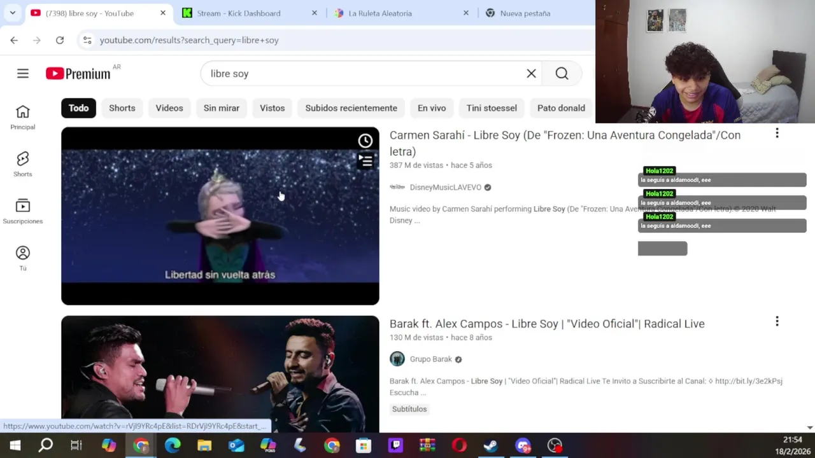The width and height of the screenshot is (815, 458).
Task: Open Opera browser from taskbar
Action: (x=459, y=445)
